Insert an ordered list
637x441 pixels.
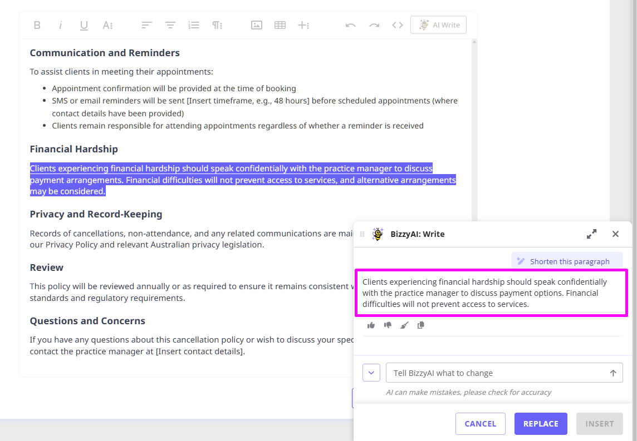194,25
